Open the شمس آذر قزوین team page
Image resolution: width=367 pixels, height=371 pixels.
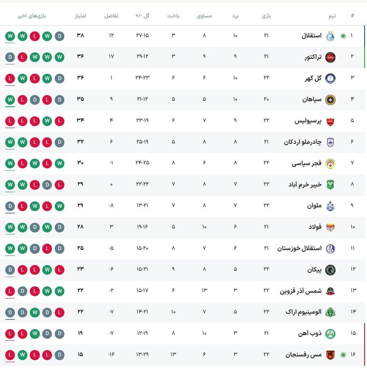[301, 291]
